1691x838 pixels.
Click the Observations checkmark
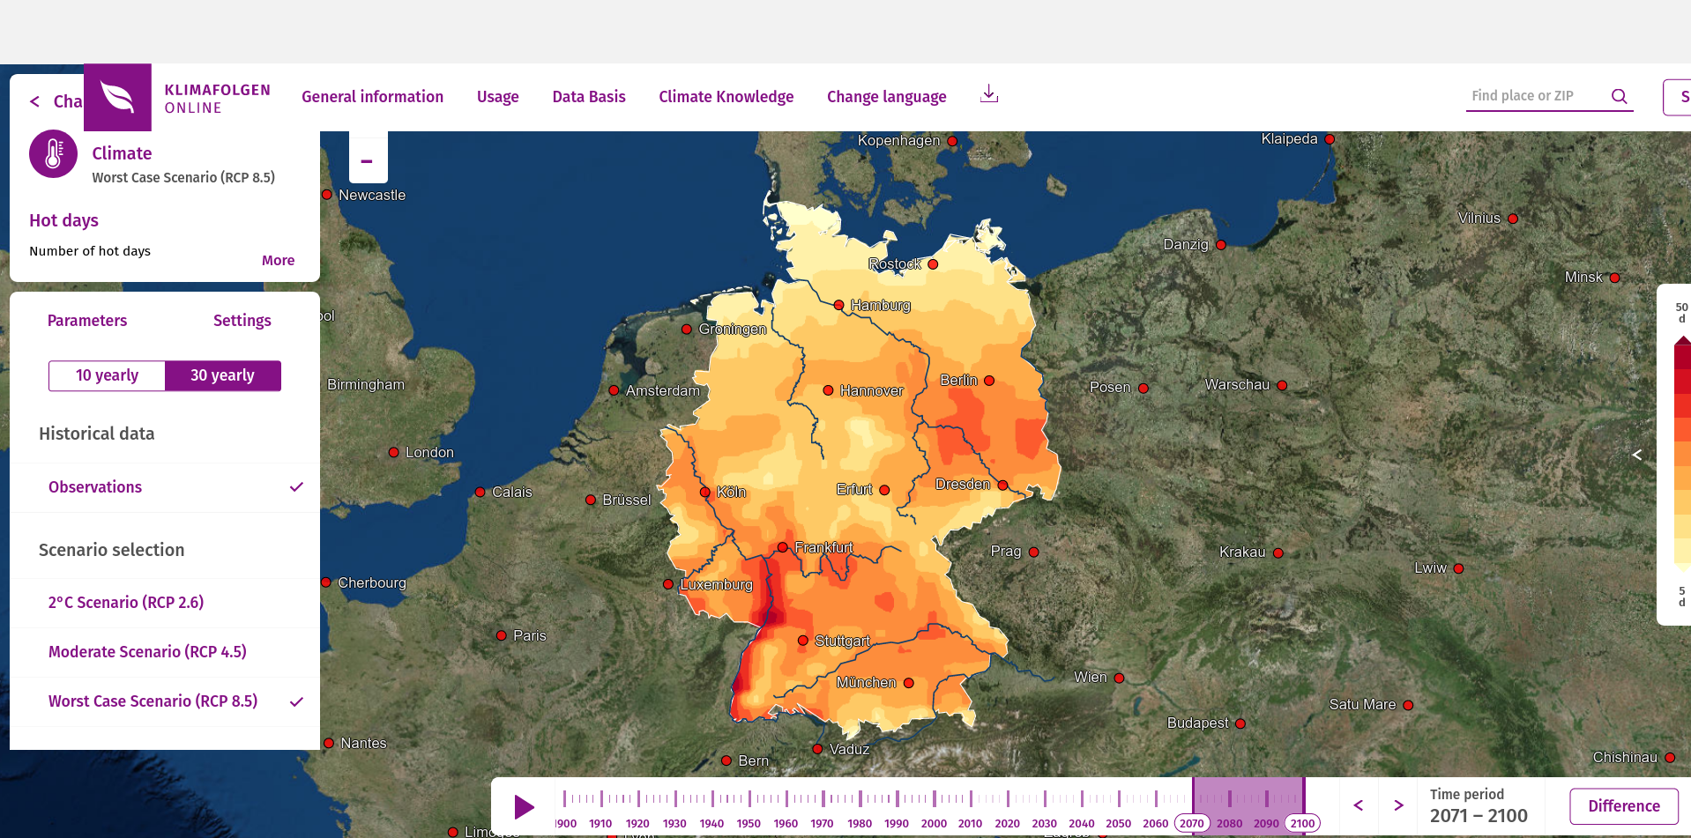pyautogui.click(x=296, y=486)
